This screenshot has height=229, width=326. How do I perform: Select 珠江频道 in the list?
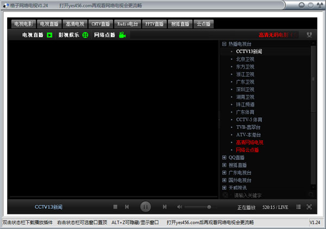[245, 104]
